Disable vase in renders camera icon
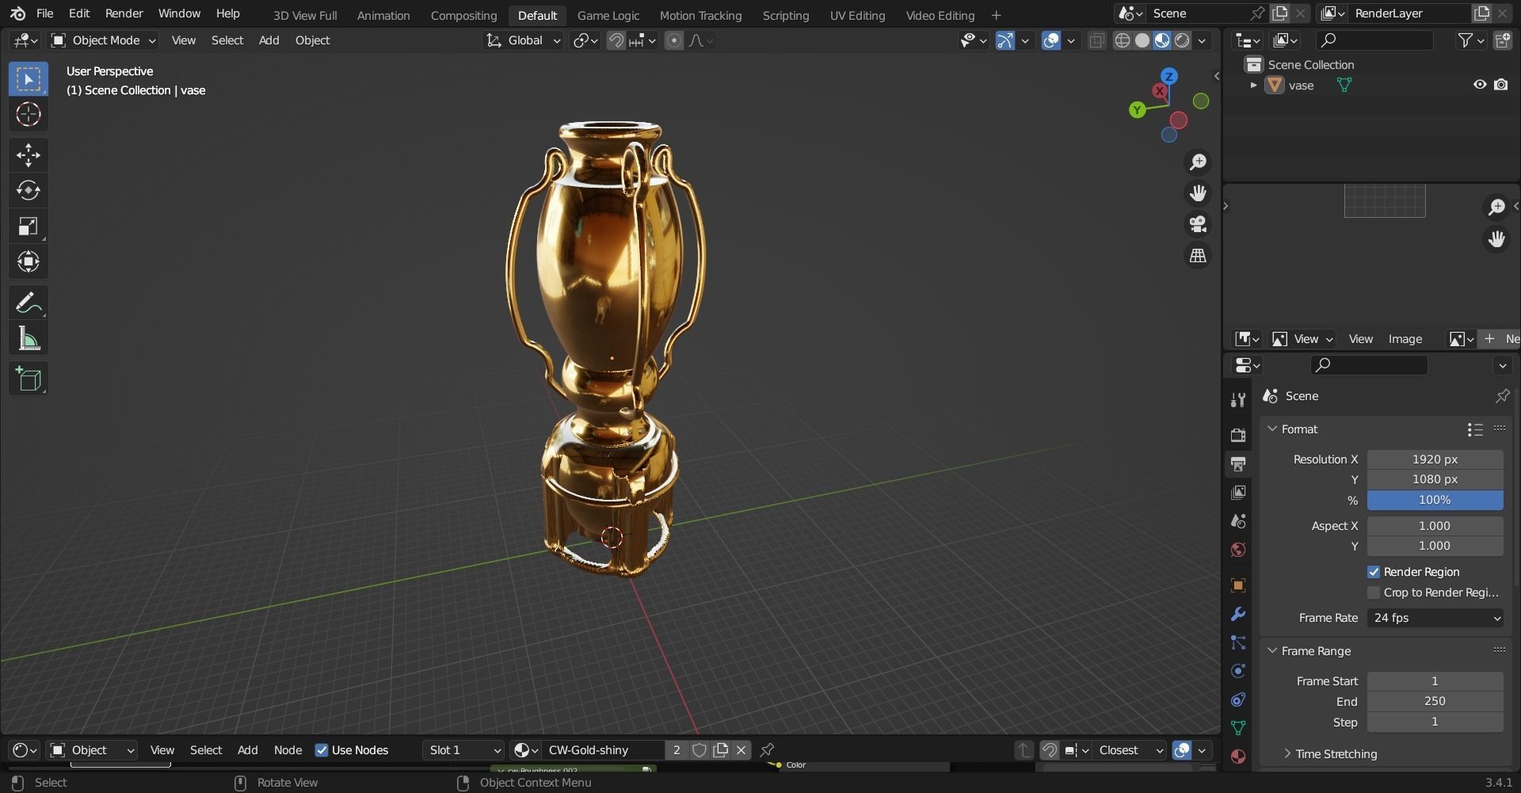This screenshot has width=1521, height=793. click(1500, 85)
